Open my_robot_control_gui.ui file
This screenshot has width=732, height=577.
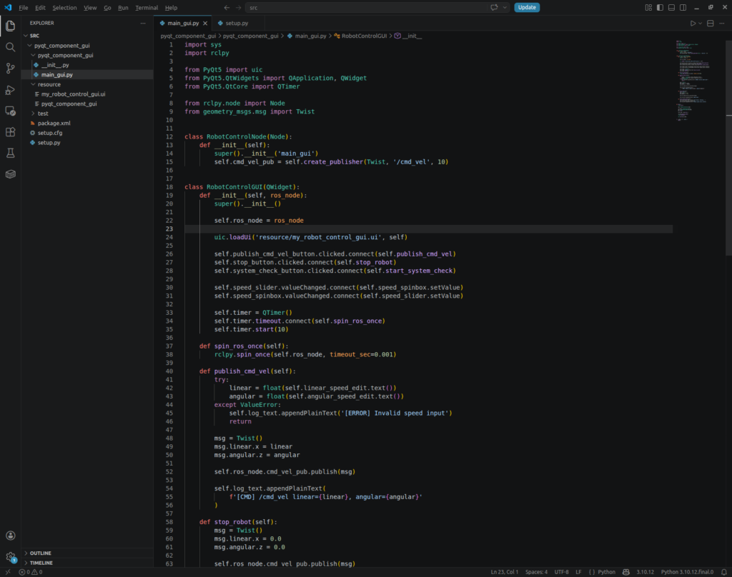[x=74, y=94]
